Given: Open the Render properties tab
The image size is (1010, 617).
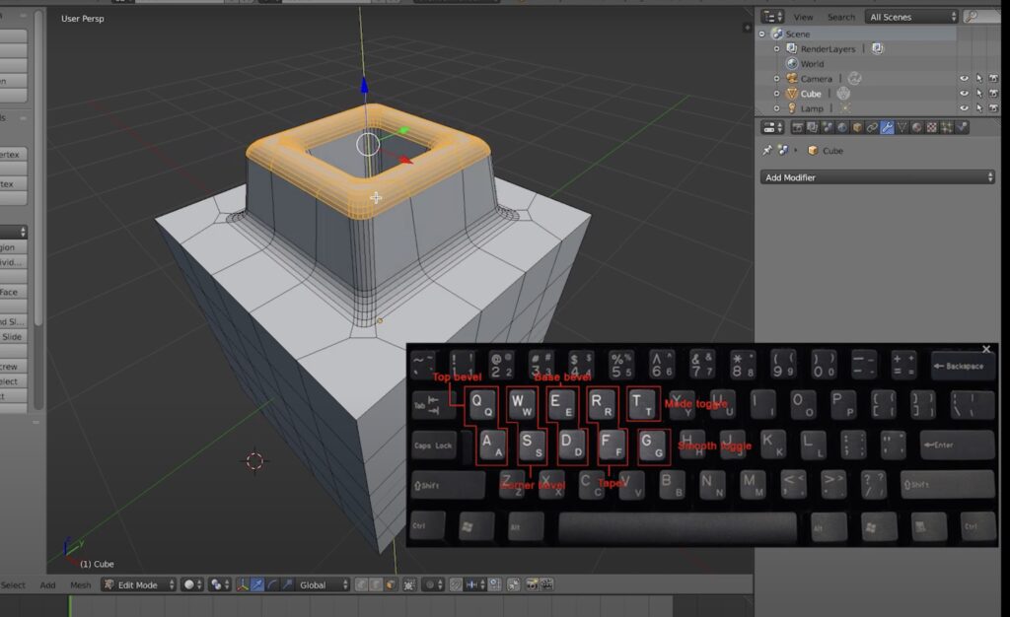Looking at the screenshot, I should click(797, 127).
